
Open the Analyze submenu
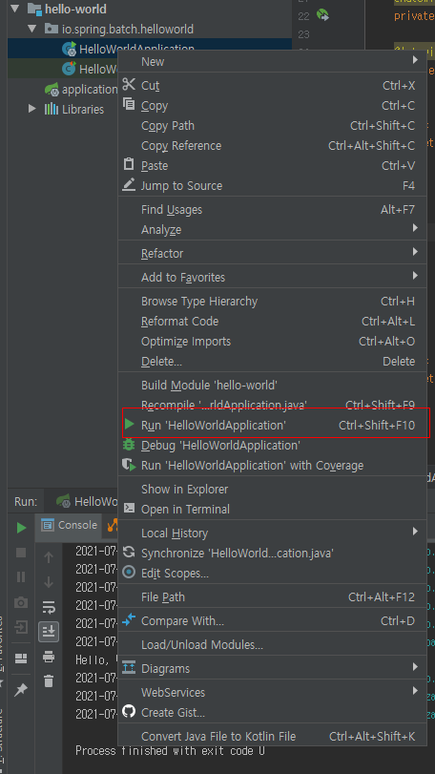pos(272,230)
